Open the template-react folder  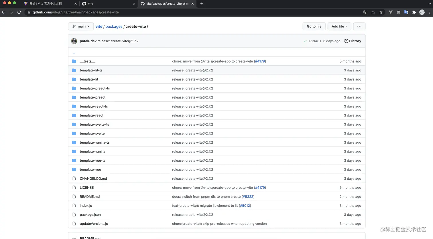click(x=92, y=115)
